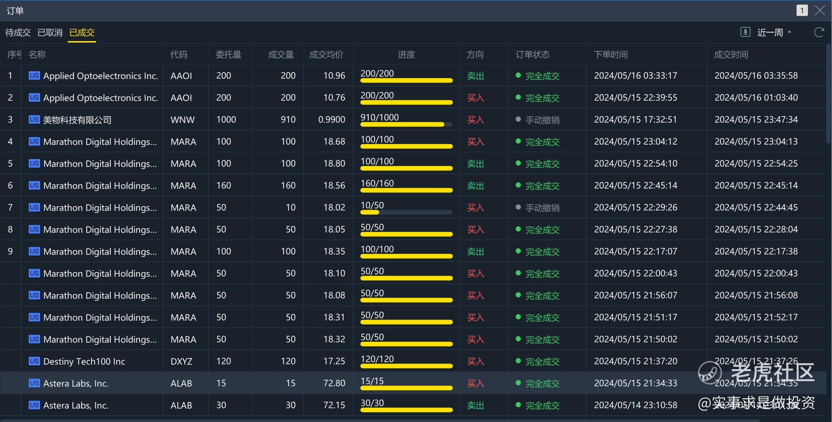Screen dimensions: 832x422
Task: Select the 美物科技有限公司 order row
Action: 413,119
